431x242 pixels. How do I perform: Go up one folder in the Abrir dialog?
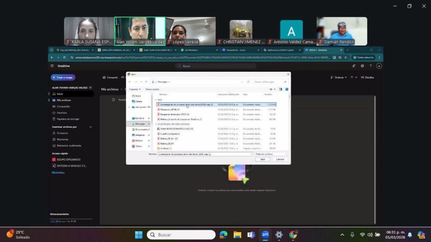click(x=146, y=82)
